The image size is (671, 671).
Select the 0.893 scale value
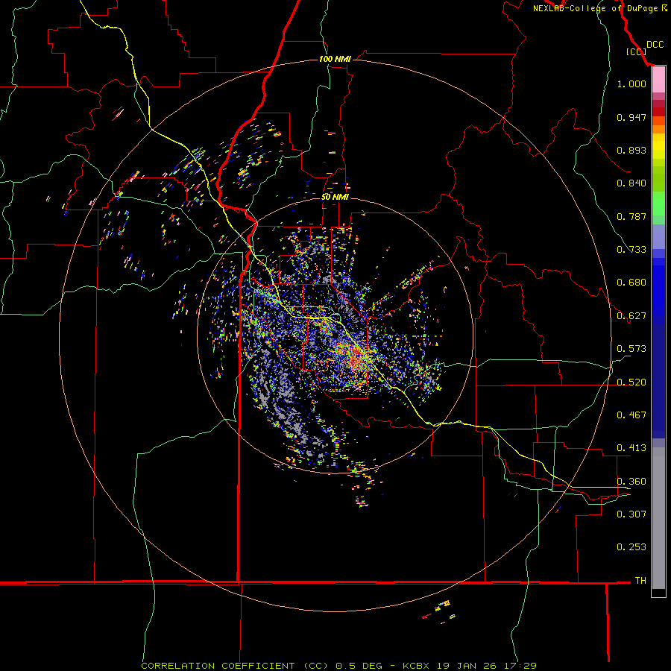point(631,150)
